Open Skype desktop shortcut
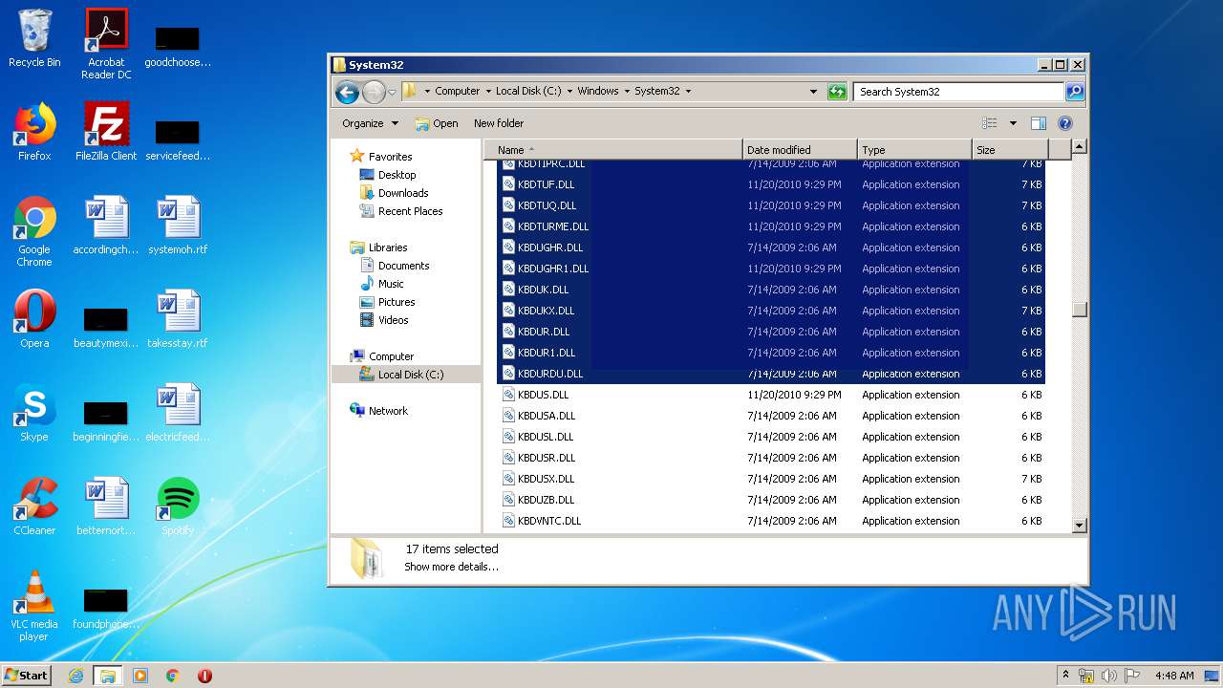This screenshot has width=1223, height=688. pyautogui.click(x=34, y=413)
